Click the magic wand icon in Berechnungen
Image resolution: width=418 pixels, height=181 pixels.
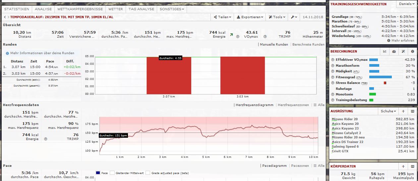tap(403, 52)
